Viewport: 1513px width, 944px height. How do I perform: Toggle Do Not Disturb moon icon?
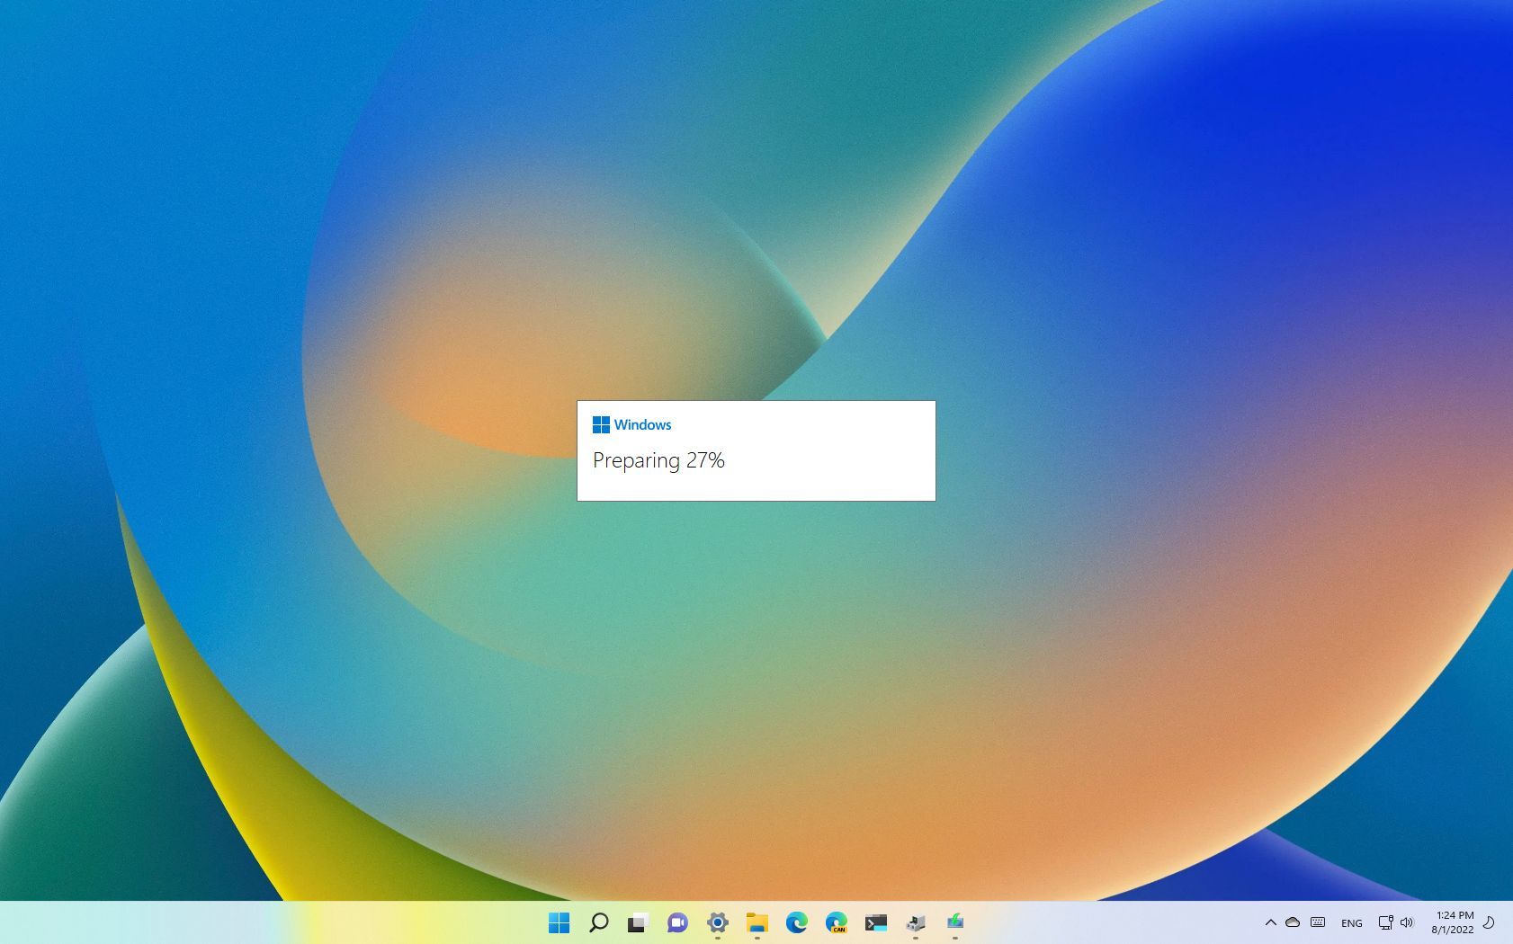1489,922
